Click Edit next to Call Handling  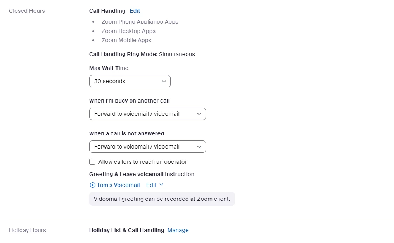tap(135, 11)
